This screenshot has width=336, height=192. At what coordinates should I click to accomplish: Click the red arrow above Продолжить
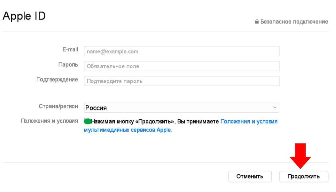click(300, 156)
